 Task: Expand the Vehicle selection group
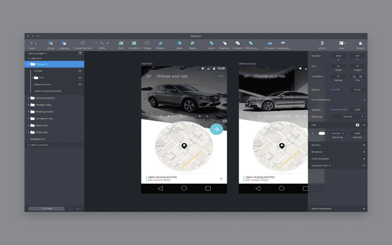[x=28, y=98]
